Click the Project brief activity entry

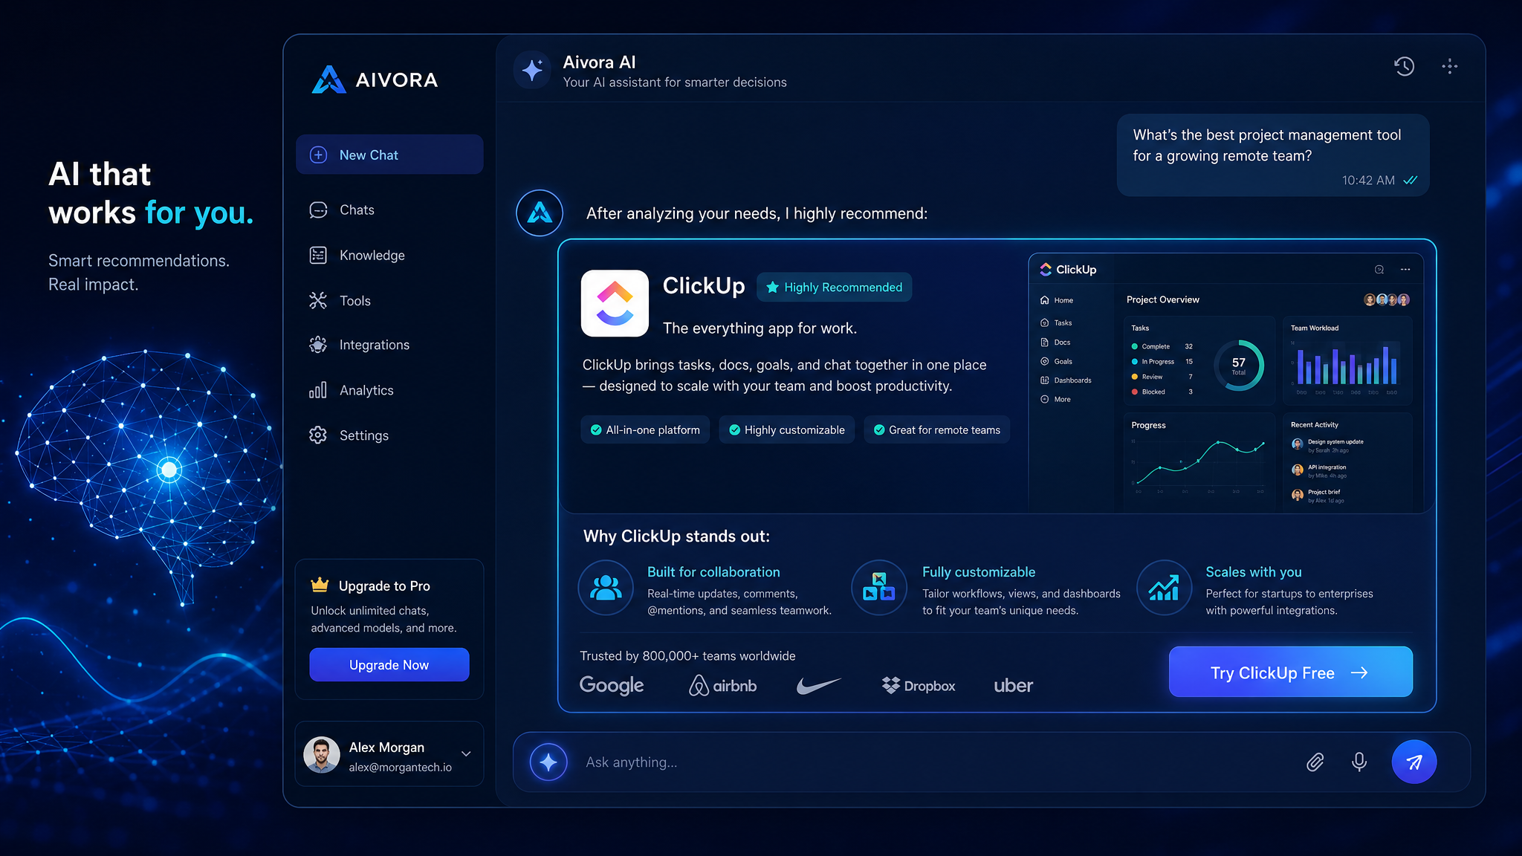pyautogui.click(x=1318, y=496)
